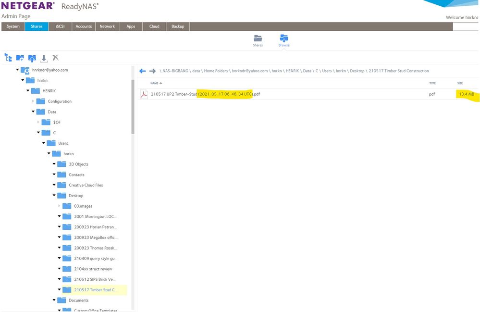
Task: Open the Shares view icon
Action: click(258, 38)
